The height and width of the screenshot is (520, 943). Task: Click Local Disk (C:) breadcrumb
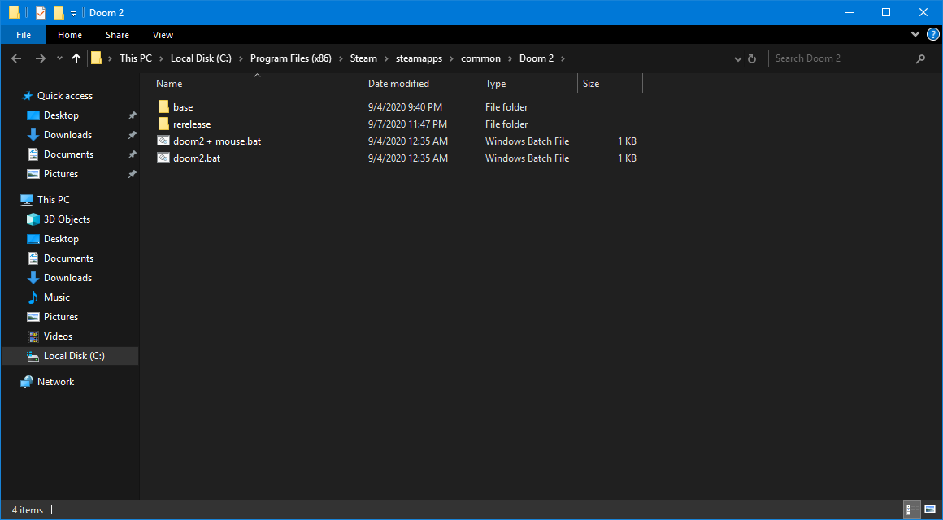[201, 58]
